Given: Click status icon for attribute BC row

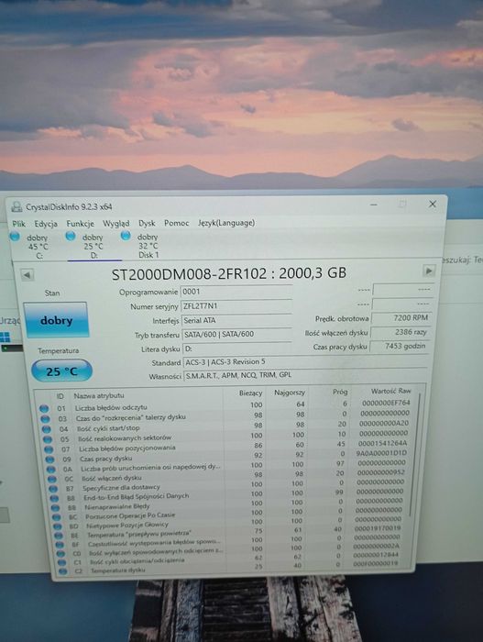Looking at the screenshot, I should (x=57, y=517).
